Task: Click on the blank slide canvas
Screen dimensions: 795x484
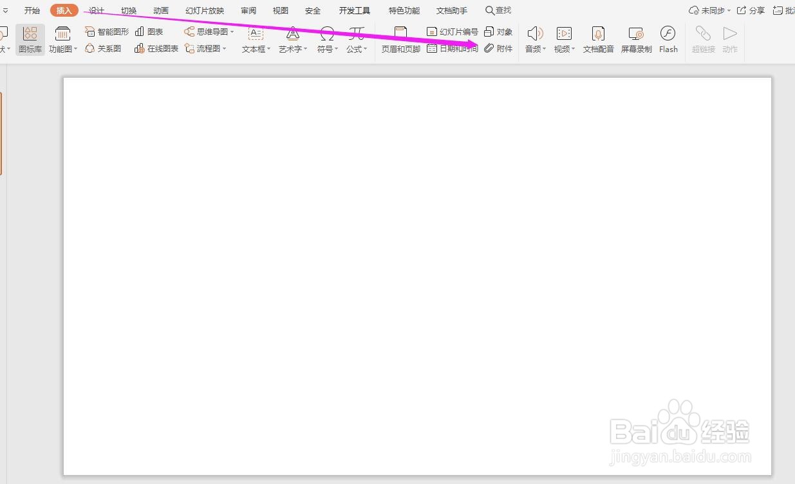Action: point(417,276)
